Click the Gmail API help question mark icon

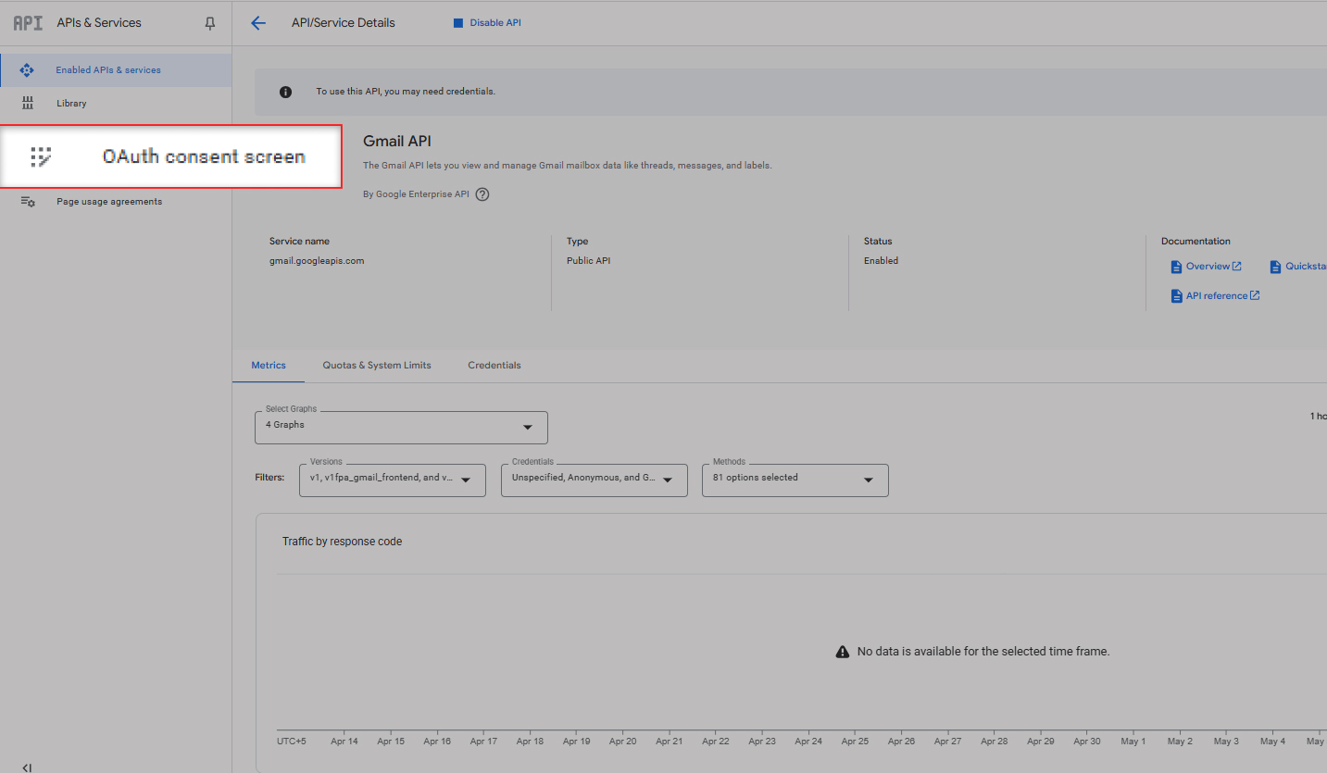tap(482, 194)
